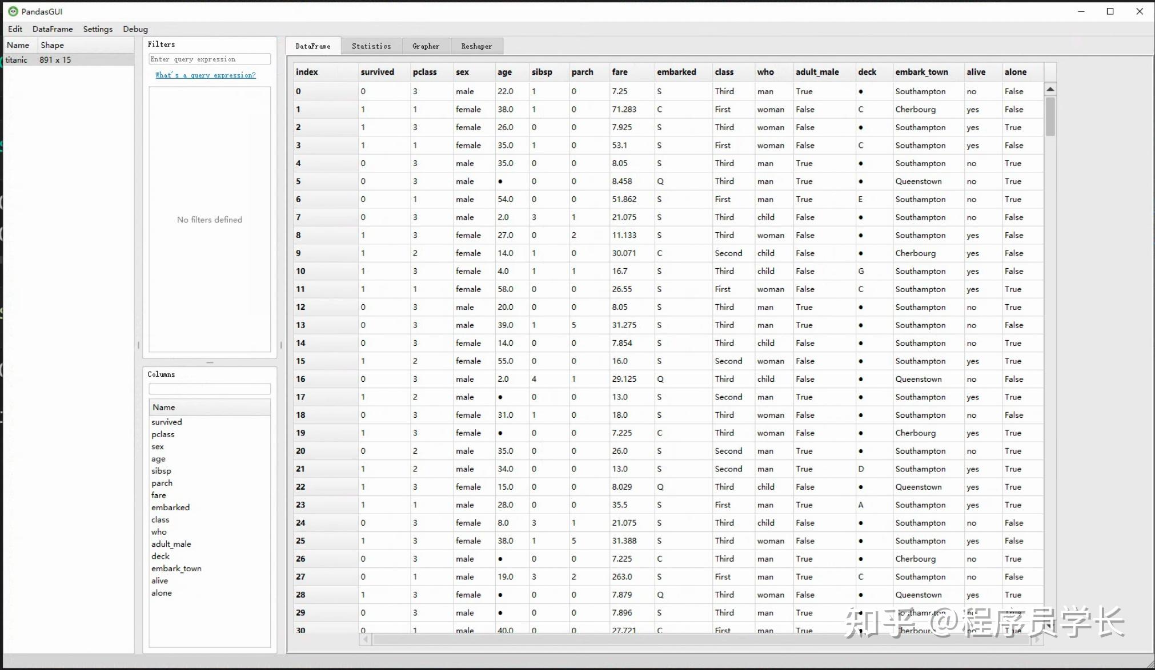Maximize the PandasGUI window
Viewport: 1155px width, 670px height.
[x=1110, y=11]
